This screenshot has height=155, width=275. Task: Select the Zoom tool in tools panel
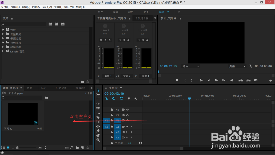[98, 140]
